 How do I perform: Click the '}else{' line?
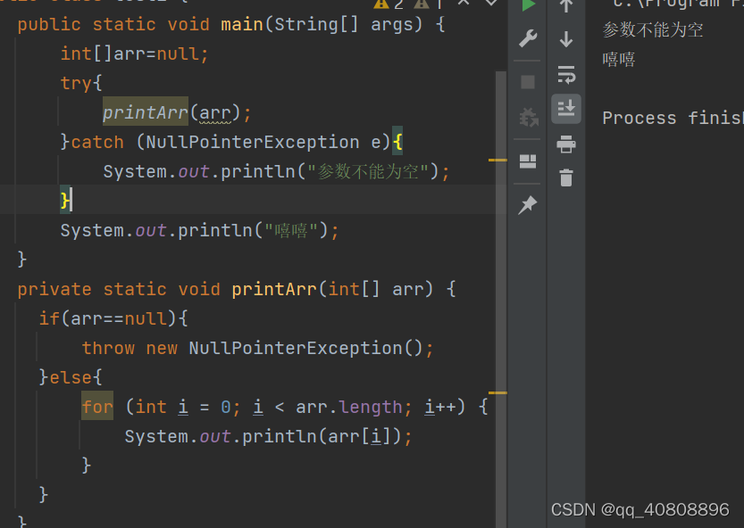(x=71, y=378)
